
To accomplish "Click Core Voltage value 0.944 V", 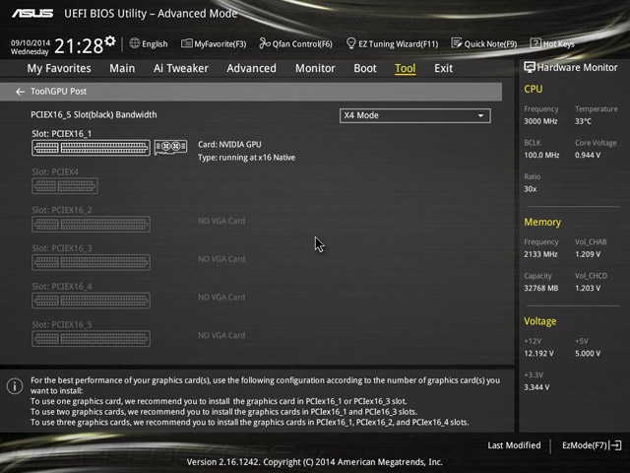I will coord(588,156).
